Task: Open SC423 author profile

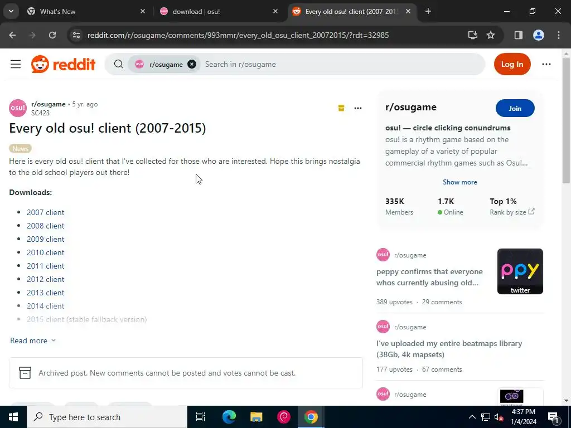Action: coord(40,113)
